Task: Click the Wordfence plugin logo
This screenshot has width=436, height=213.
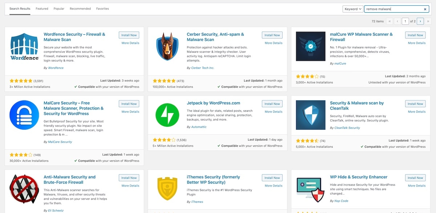Action: pos(24,47)
